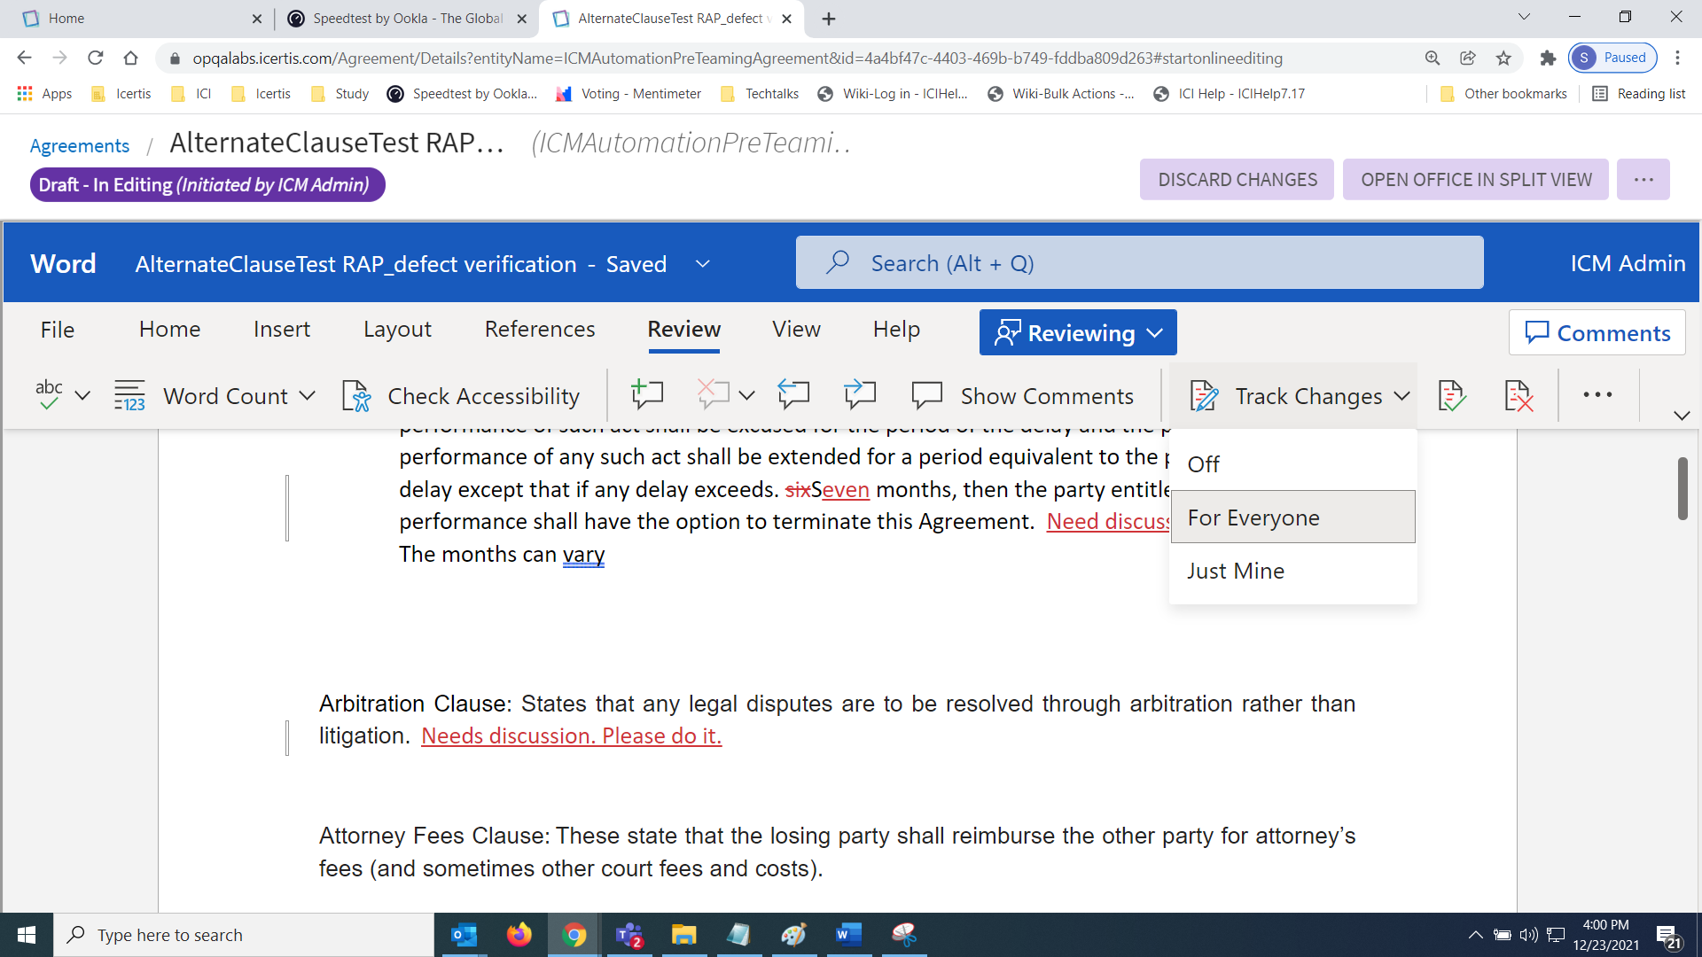Click the Previous Comment icon

click(793, 395)
